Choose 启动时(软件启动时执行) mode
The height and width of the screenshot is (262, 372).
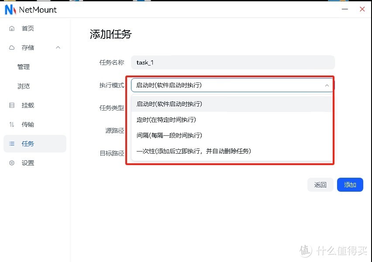(172, 104)
